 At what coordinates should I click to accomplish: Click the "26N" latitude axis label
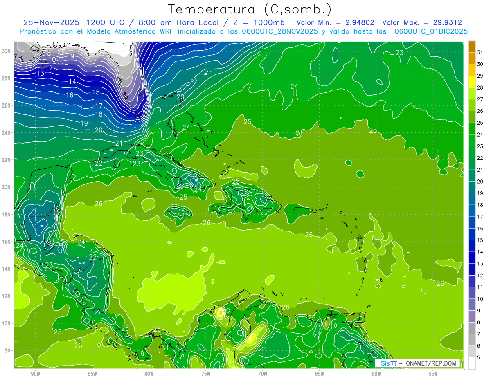[x=7, y=105]
